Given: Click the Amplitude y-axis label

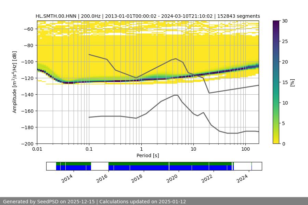Looking at the screenshot, I should (x=15, y=82).
